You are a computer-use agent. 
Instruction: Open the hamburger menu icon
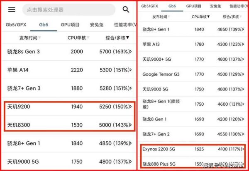tap(12, 9)
